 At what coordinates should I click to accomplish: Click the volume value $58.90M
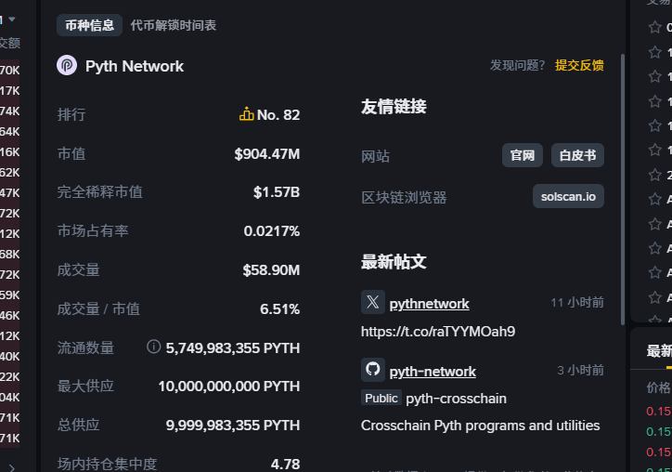[x=271, y=270]
